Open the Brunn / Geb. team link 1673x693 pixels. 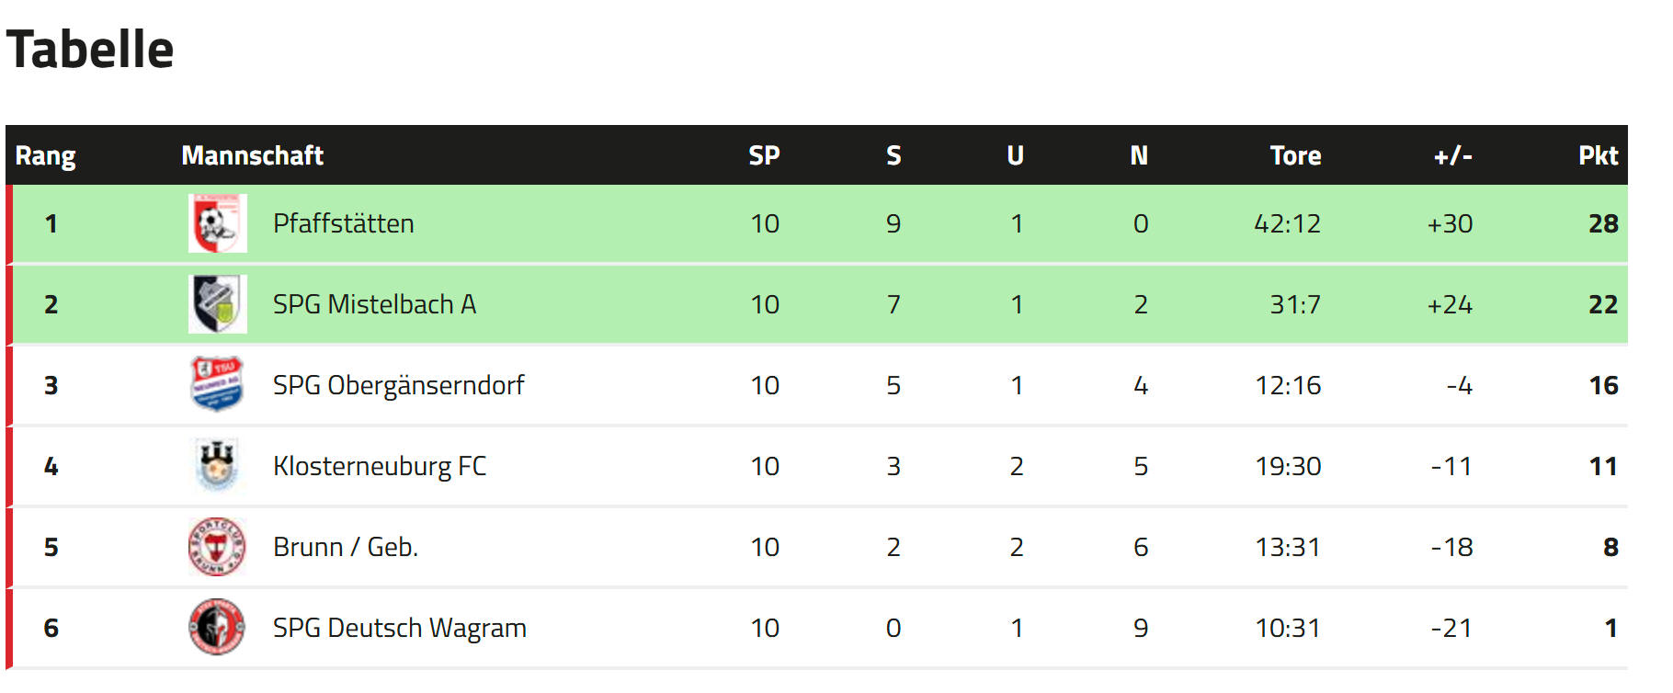[x=346, y=547]
